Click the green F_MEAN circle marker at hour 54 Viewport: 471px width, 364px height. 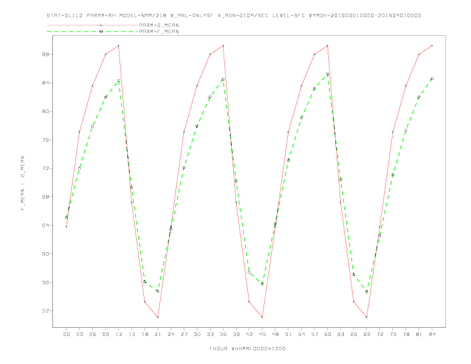[x=302, y=118]
